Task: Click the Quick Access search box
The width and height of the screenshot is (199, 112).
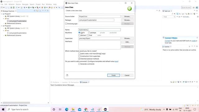Action: (186, 7)
